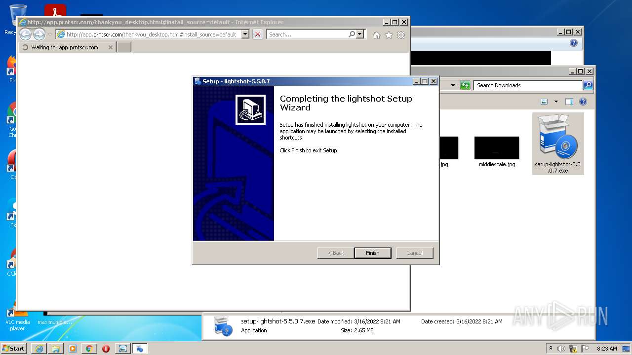Click the green refresh button in Explorer

tap(465, 85)
